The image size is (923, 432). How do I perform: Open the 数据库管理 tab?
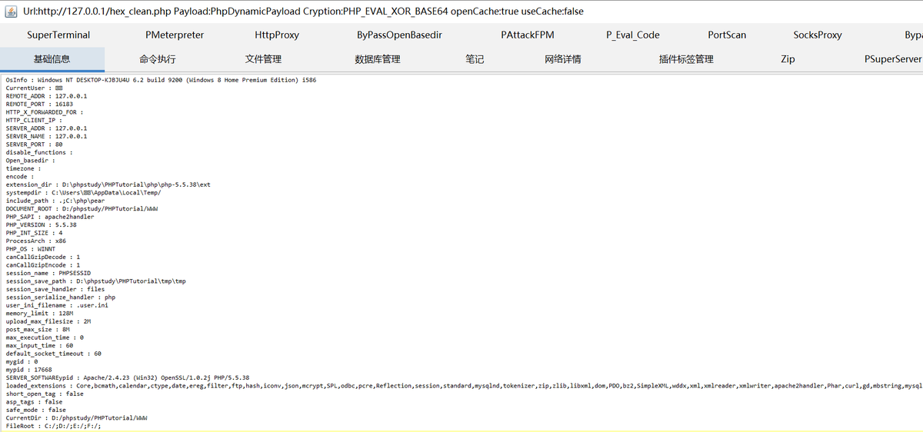377,59
